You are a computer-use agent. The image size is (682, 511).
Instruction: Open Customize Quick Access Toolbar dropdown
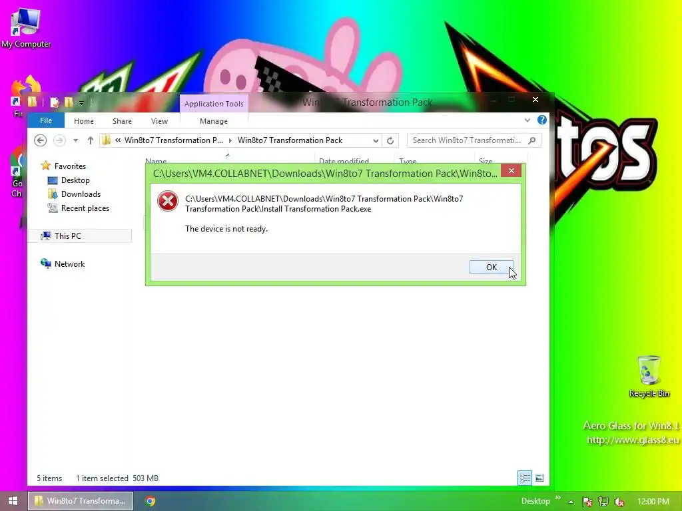[81, 102]
